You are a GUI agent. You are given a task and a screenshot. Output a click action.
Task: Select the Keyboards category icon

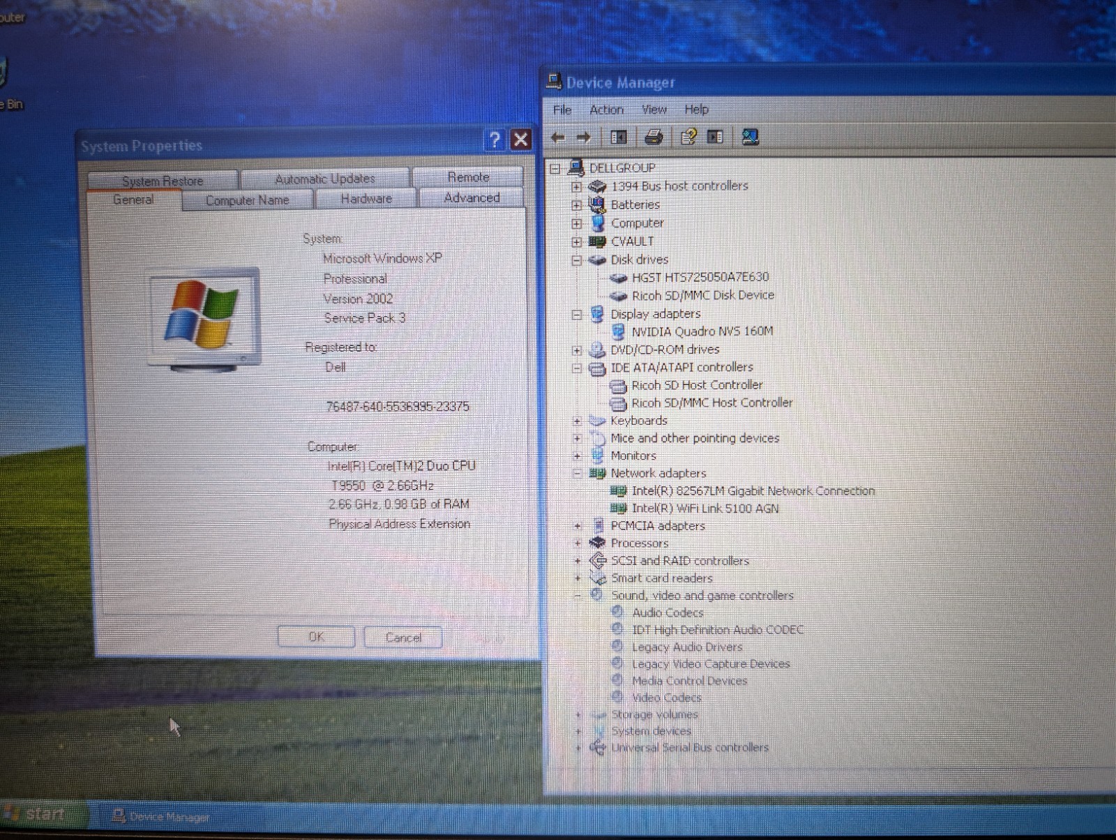coord(597,421)
